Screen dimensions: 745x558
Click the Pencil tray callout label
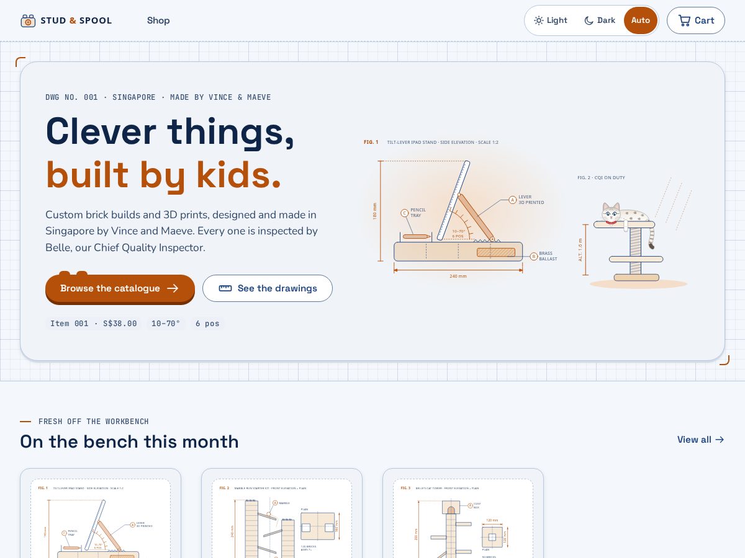click(x=418, y=213)
